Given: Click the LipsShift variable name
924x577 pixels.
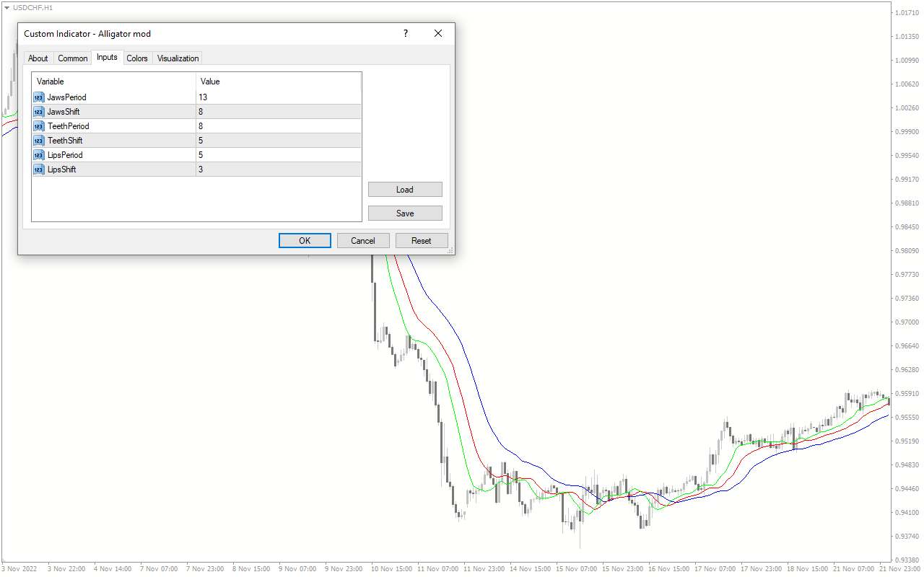Looking at the screenshot, I should click(62, 169).
